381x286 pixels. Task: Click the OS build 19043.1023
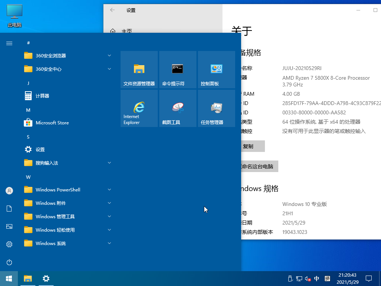coord(295,232)
